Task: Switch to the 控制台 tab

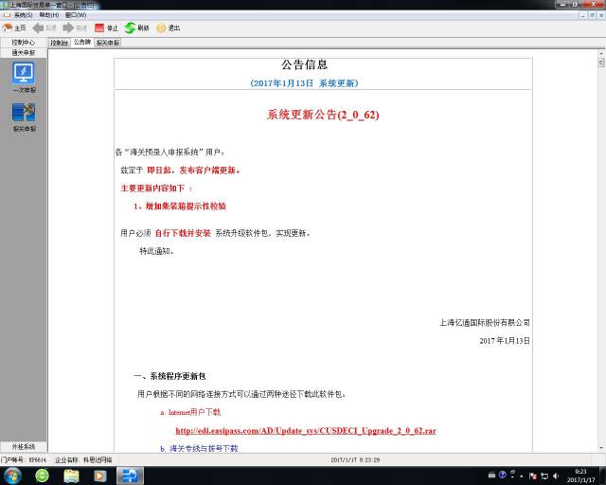Action: point(59,43)
